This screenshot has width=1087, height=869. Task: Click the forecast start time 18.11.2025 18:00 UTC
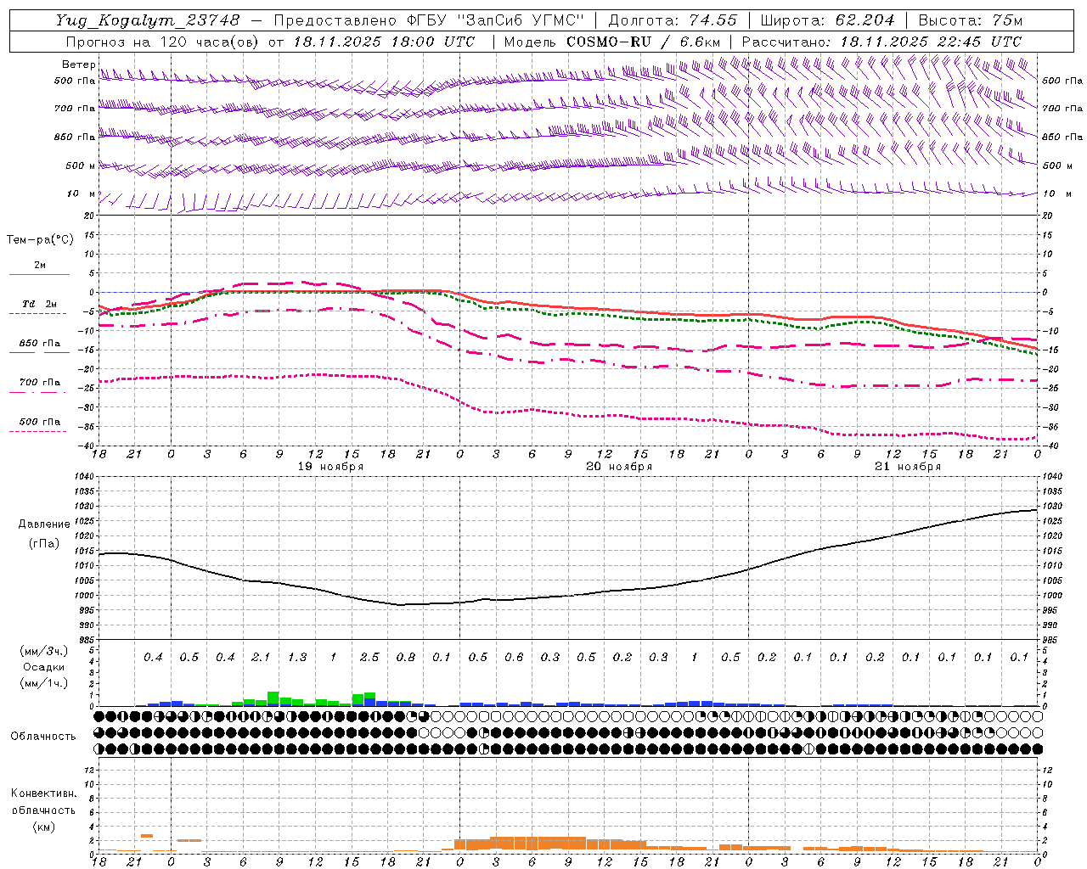click(x=384, y=42)
